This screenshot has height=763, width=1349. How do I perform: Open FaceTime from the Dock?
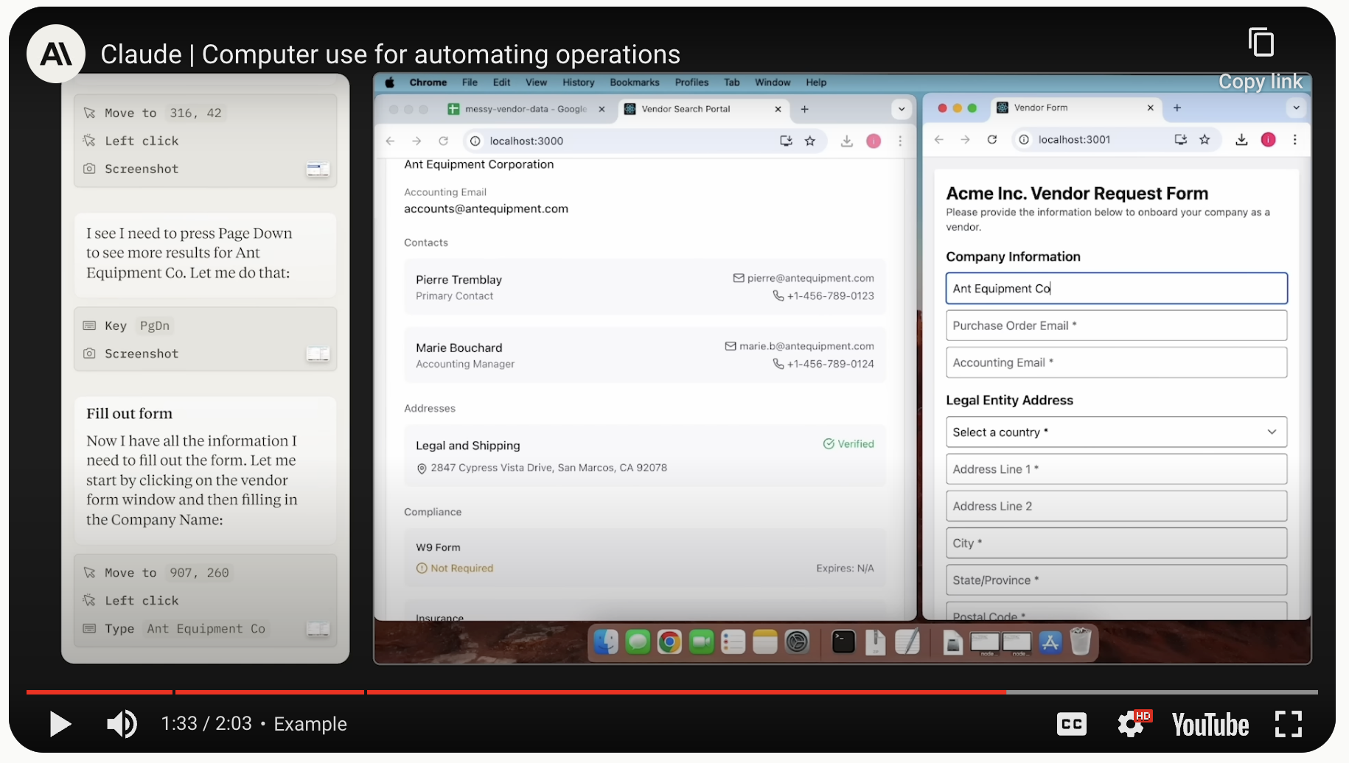click(x=701, y=642)
